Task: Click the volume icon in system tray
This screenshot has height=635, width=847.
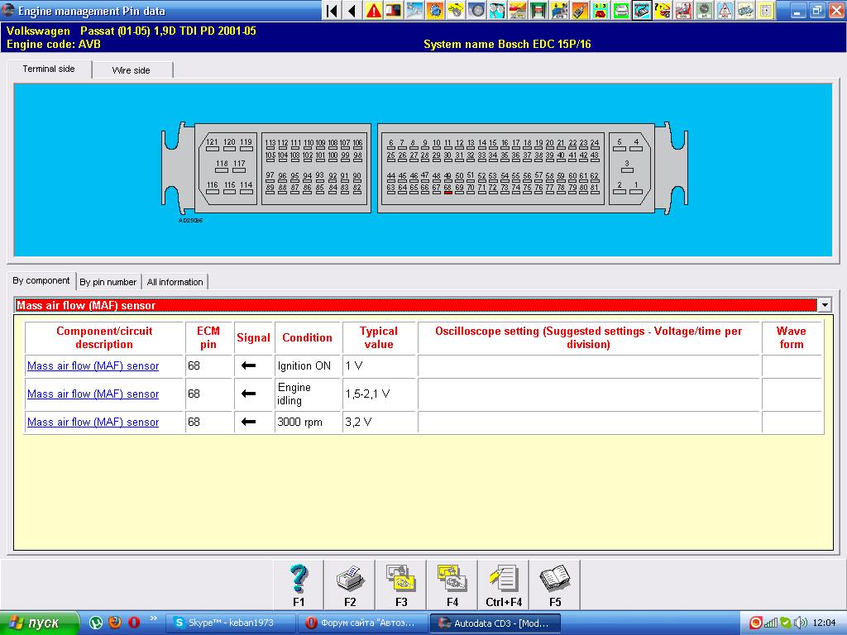Action: click(x=801, y=623)
